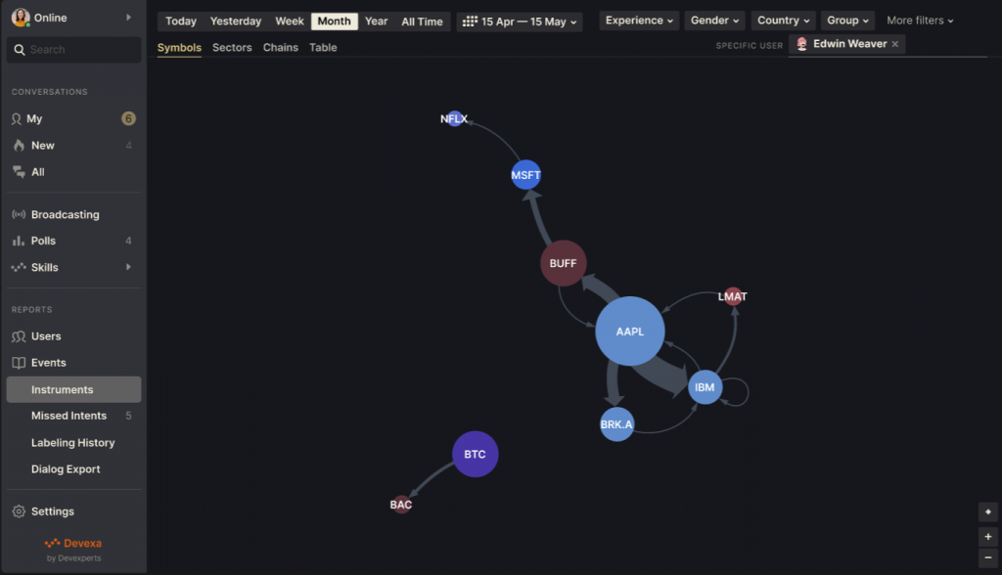Click the flame icon beside New
Screen dimensions: 1002x575
(19, 146)
